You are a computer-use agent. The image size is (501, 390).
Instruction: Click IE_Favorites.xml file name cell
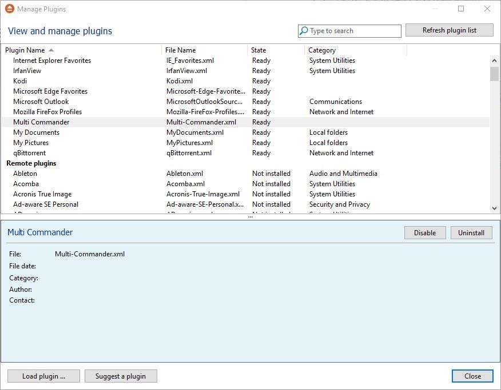[190, 61]
